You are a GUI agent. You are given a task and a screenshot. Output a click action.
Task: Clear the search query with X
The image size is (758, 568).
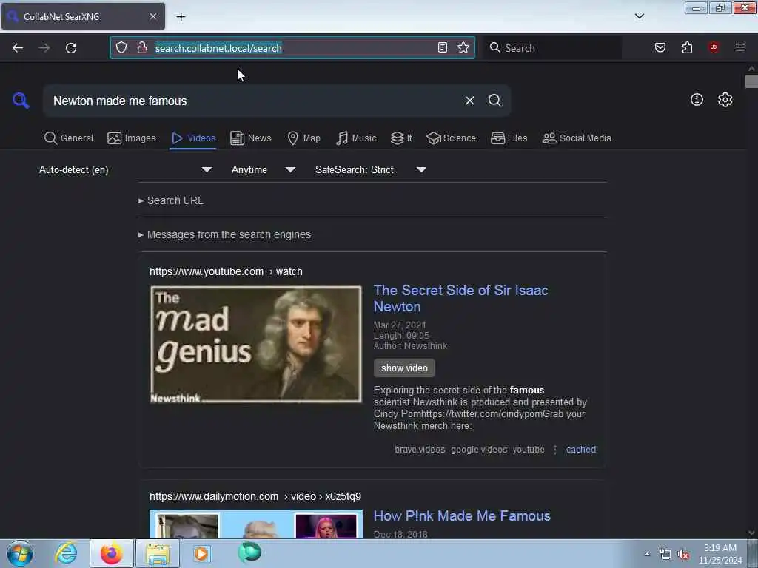469,101
